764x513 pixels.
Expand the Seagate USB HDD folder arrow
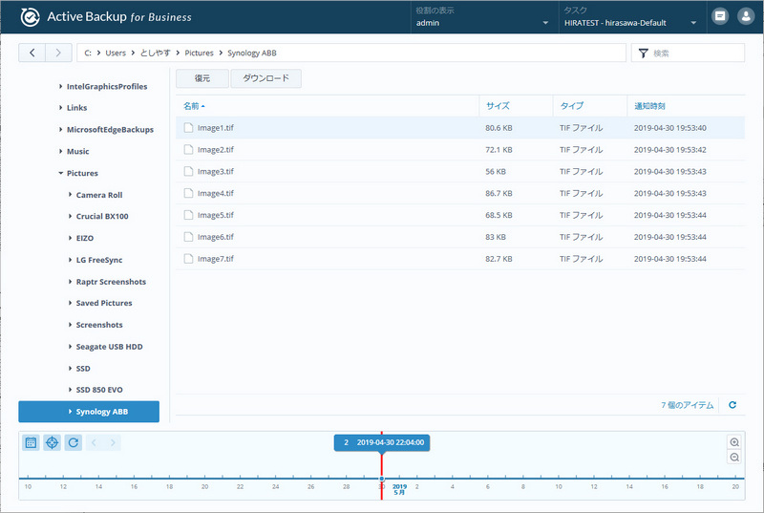[70, 347]
